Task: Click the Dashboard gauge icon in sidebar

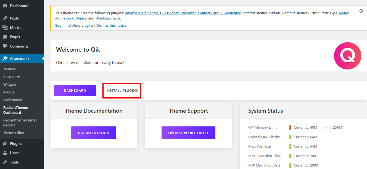Action: [x=5, y=6]
